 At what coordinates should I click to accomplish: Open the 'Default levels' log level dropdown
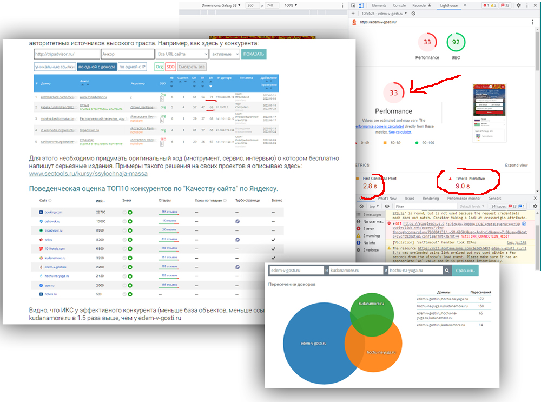[472, 206]
